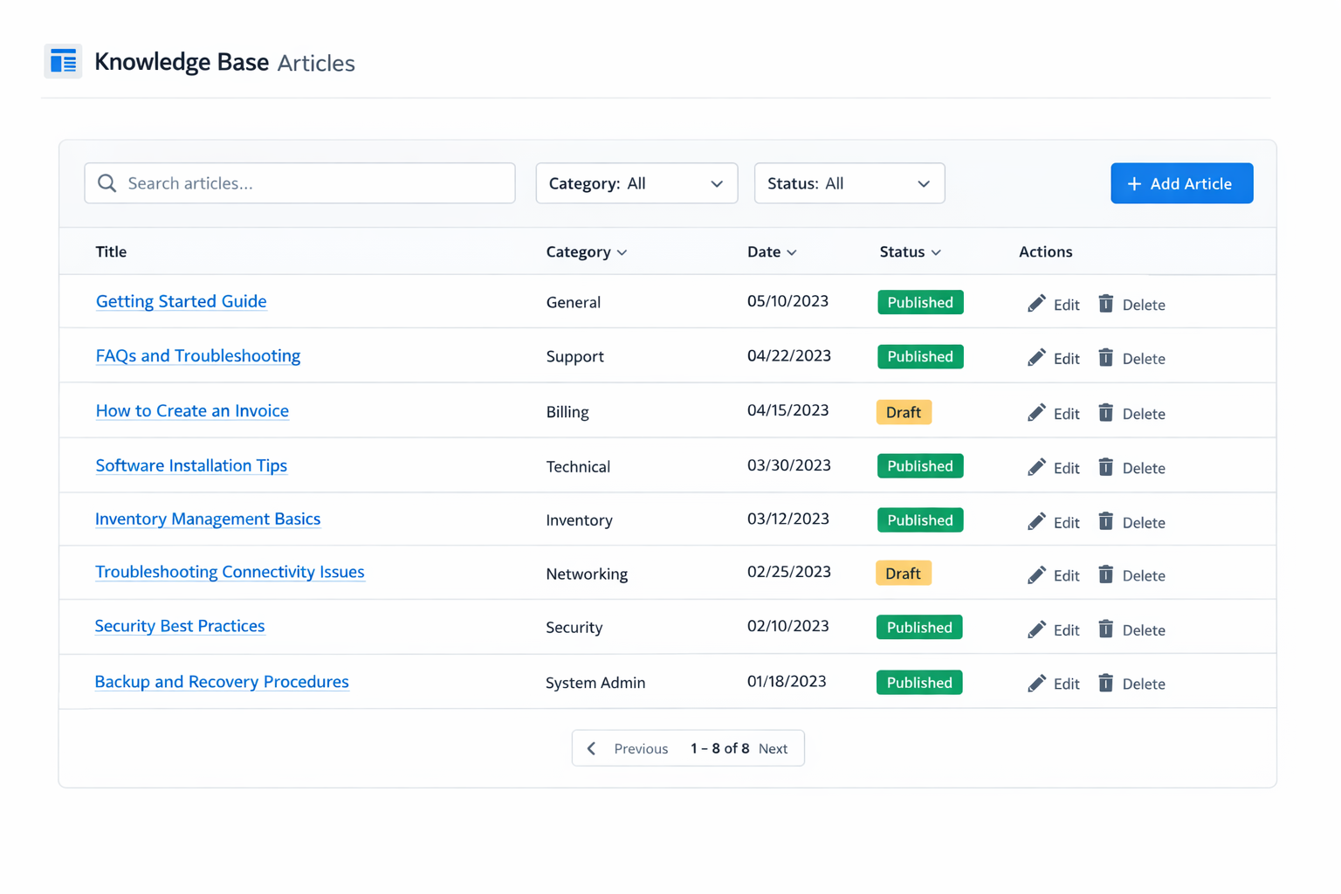Click the Published status badge for Getting Started Guide
1341x894 pixels.
pos(920,302)
